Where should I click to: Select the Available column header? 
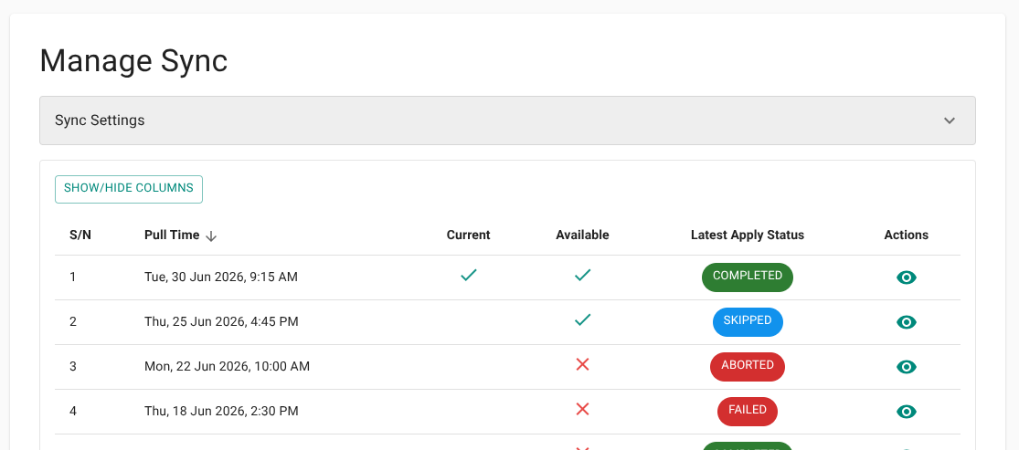(582, 235)
